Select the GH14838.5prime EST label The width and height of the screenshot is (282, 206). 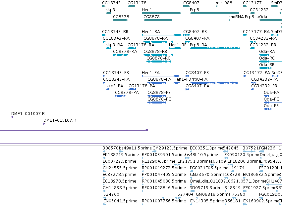click(120, 188)
